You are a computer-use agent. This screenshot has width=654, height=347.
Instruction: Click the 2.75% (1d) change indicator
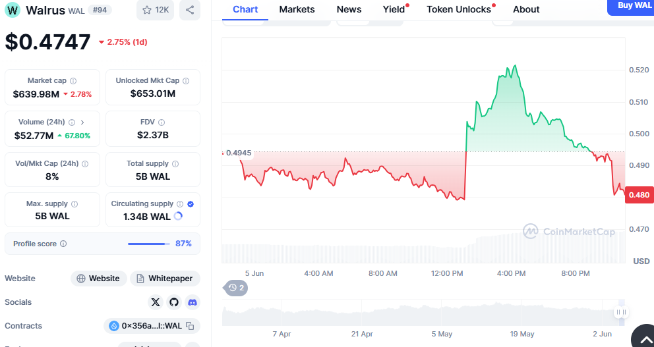point(123,42)
